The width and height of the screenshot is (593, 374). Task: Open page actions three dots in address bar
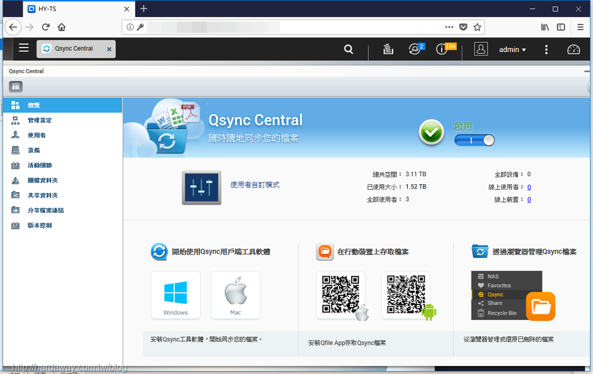click(x=449, y=27)
